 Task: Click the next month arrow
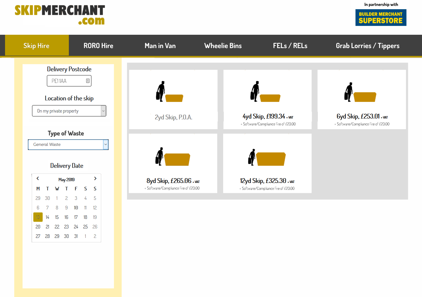tap(95, 178)
